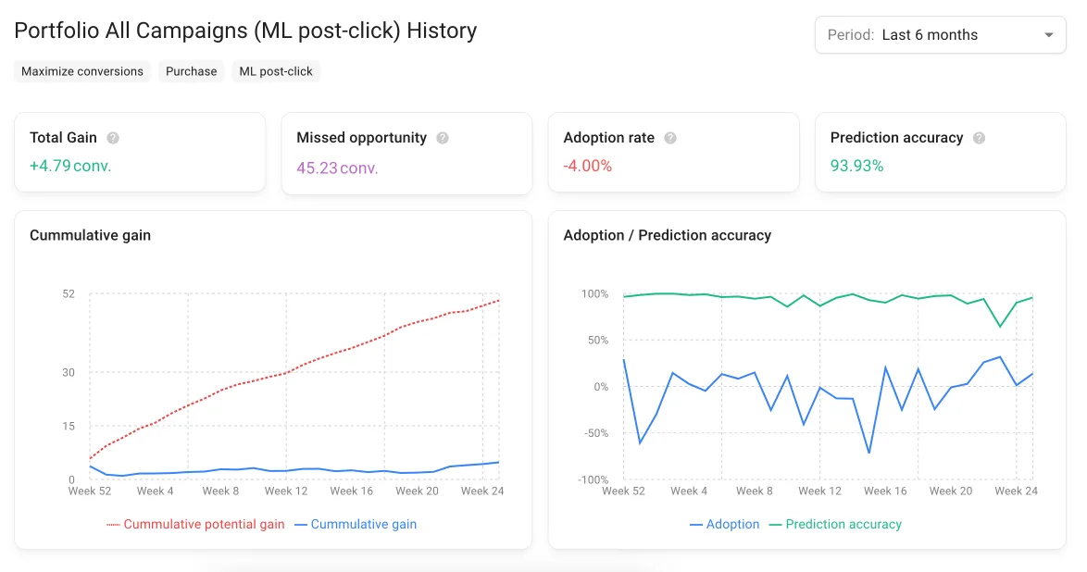Open the Period dropdown
This screenshot has height=572, width=1087.
(940, 34)
